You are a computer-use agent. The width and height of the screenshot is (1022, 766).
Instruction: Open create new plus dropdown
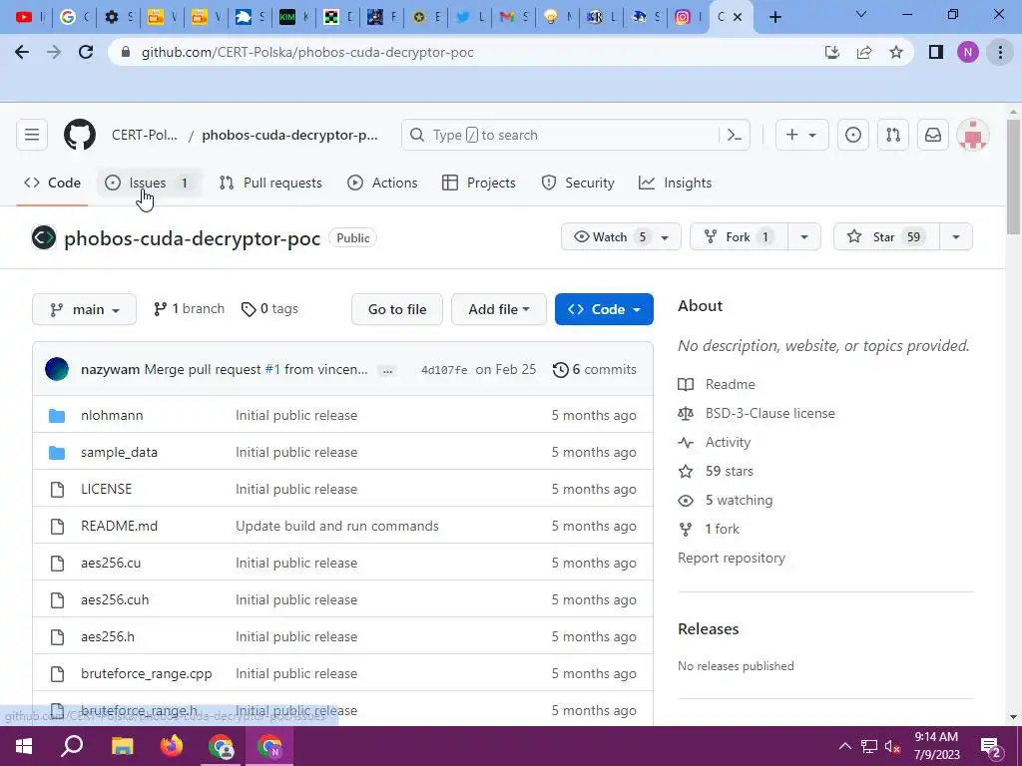[801, 135]
